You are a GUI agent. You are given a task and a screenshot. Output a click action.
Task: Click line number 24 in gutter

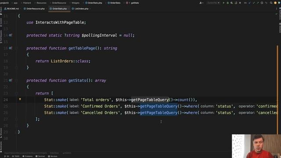point(6,100)
